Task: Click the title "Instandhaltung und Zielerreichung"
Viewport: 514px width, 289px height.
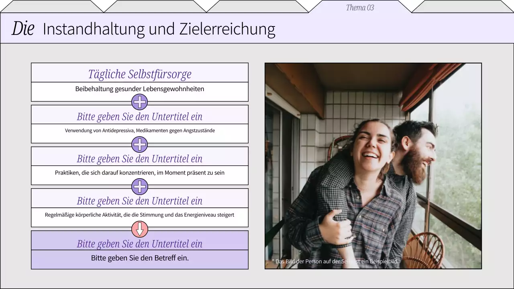Action: [159, 28]
